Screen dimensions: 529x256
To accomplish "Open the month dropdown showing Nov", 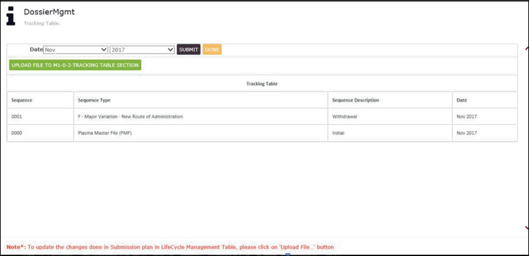I will 76,49.
